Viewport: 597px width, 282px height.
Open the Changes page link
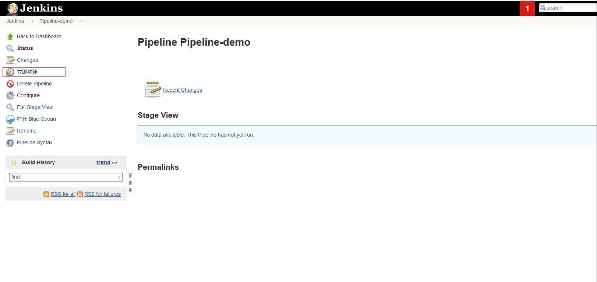tap(27, 60)
